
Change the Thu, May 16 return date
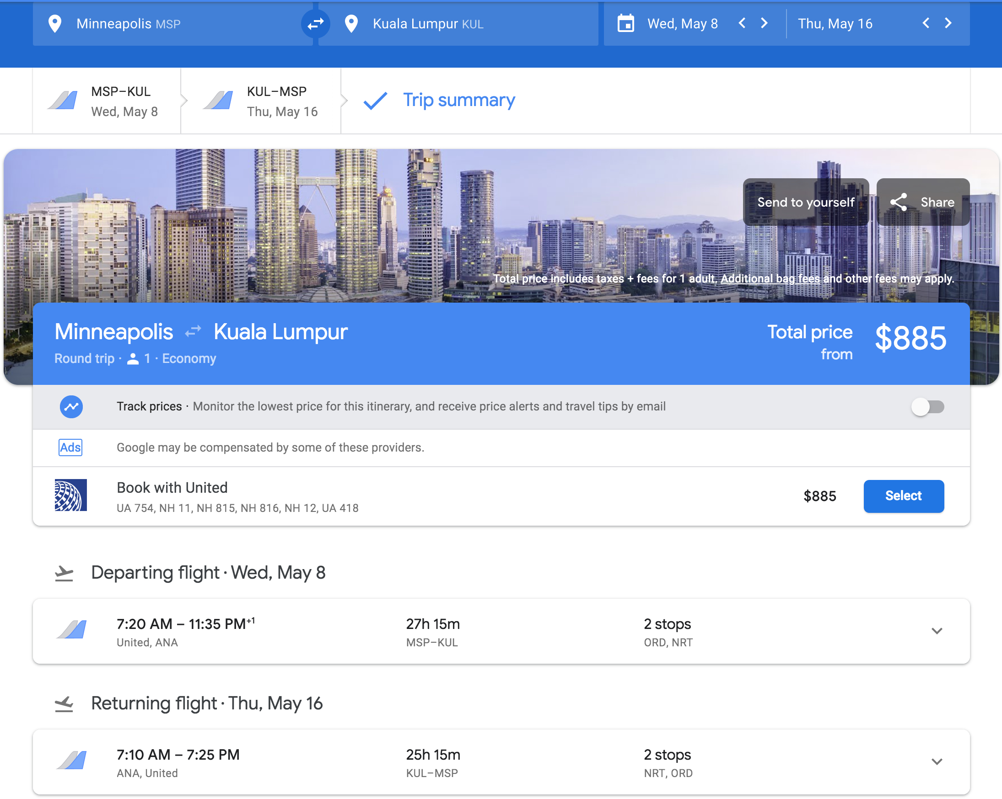(835, 24)
